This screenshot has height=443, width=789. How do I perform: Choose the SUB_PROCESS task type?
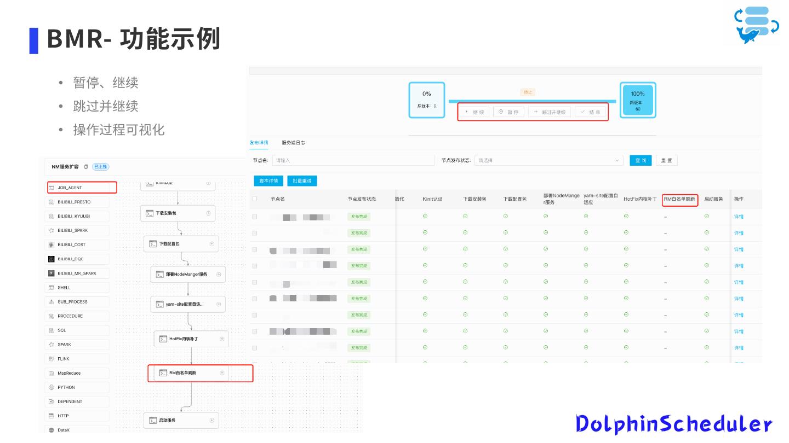click(77, 301)
